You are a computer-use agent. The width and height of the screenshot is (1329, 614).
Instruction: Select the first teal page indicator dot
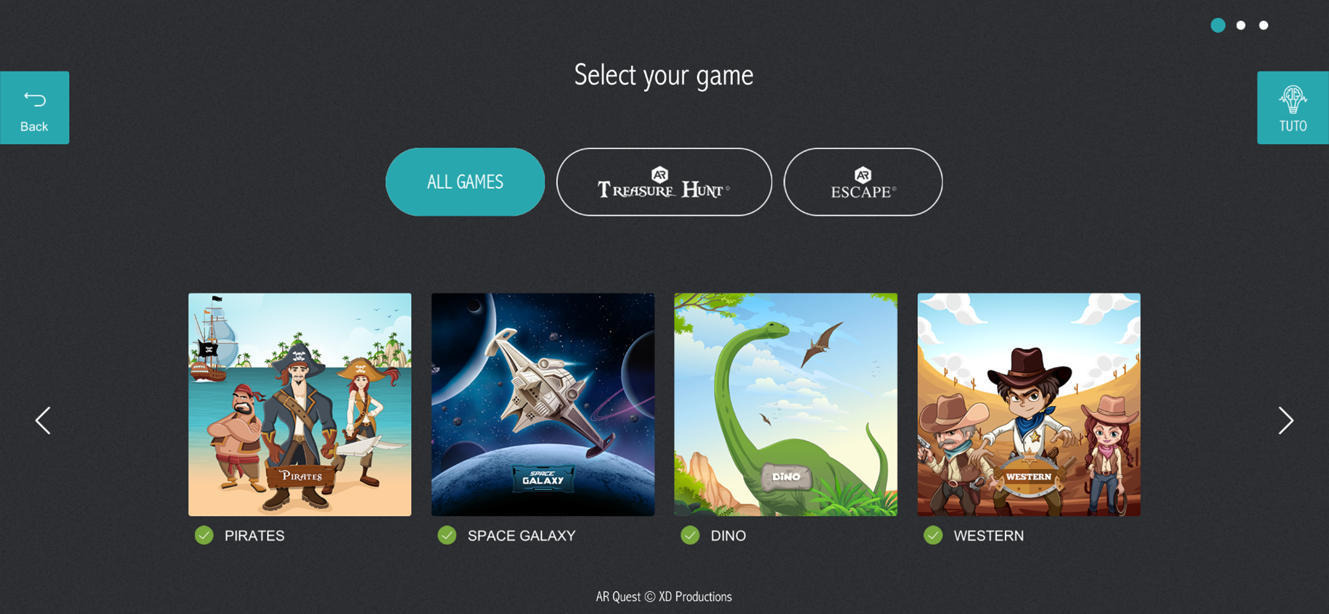pyautogui.click(x=1218, y=25)
